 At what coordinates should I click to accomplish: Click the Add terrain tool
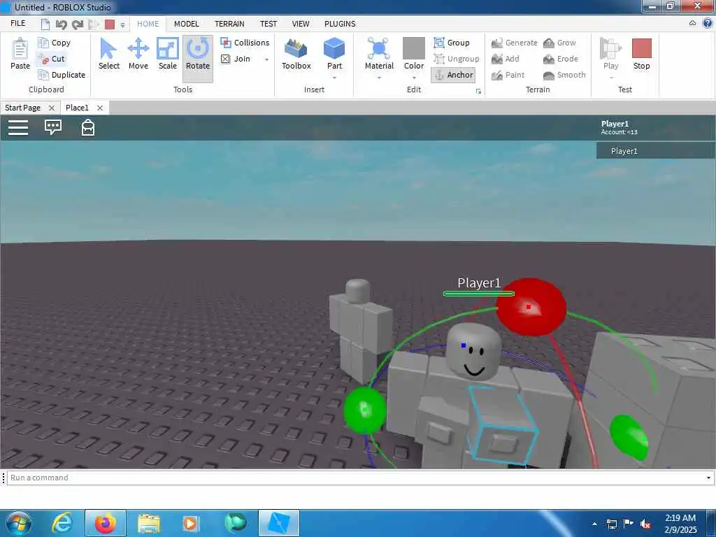(x=505, y=59)
